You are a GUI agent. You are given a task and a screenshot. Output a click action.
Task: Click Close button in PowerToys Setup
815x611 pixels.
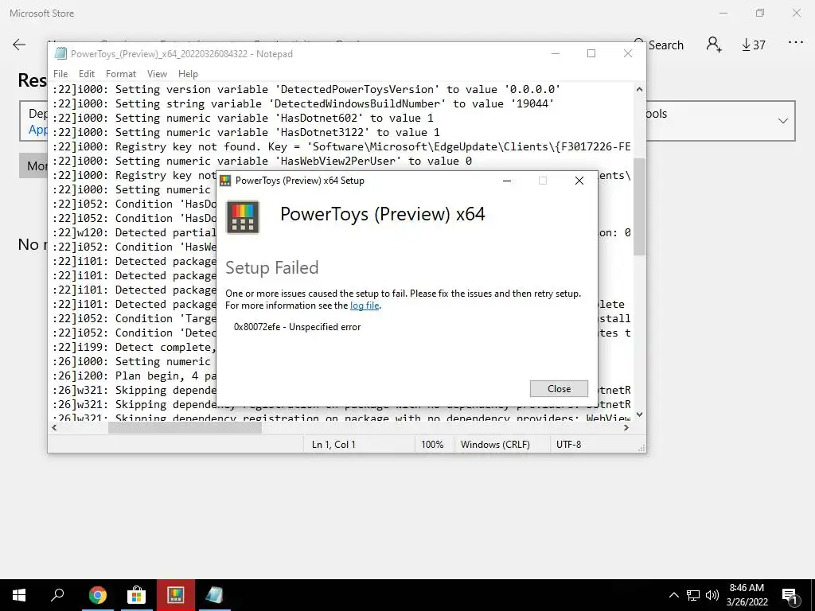tap(559, 388)
